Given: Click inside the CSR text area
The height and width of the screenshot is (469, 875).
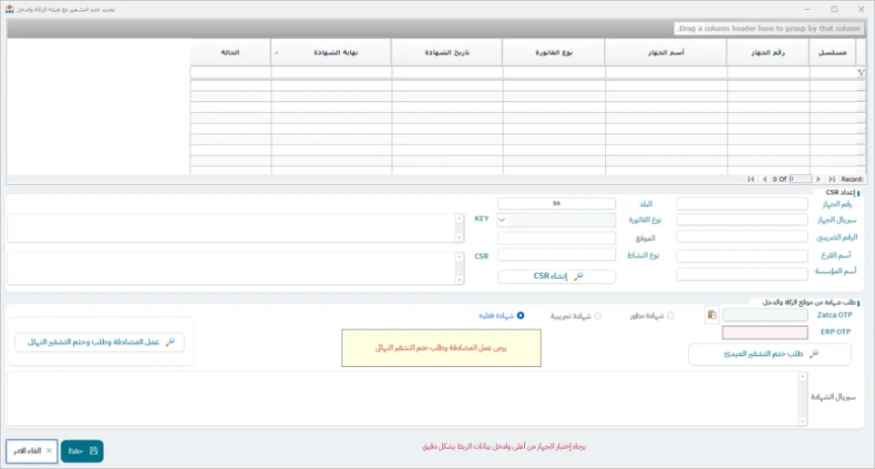Looking at the screenshot, I should (231, 269).
